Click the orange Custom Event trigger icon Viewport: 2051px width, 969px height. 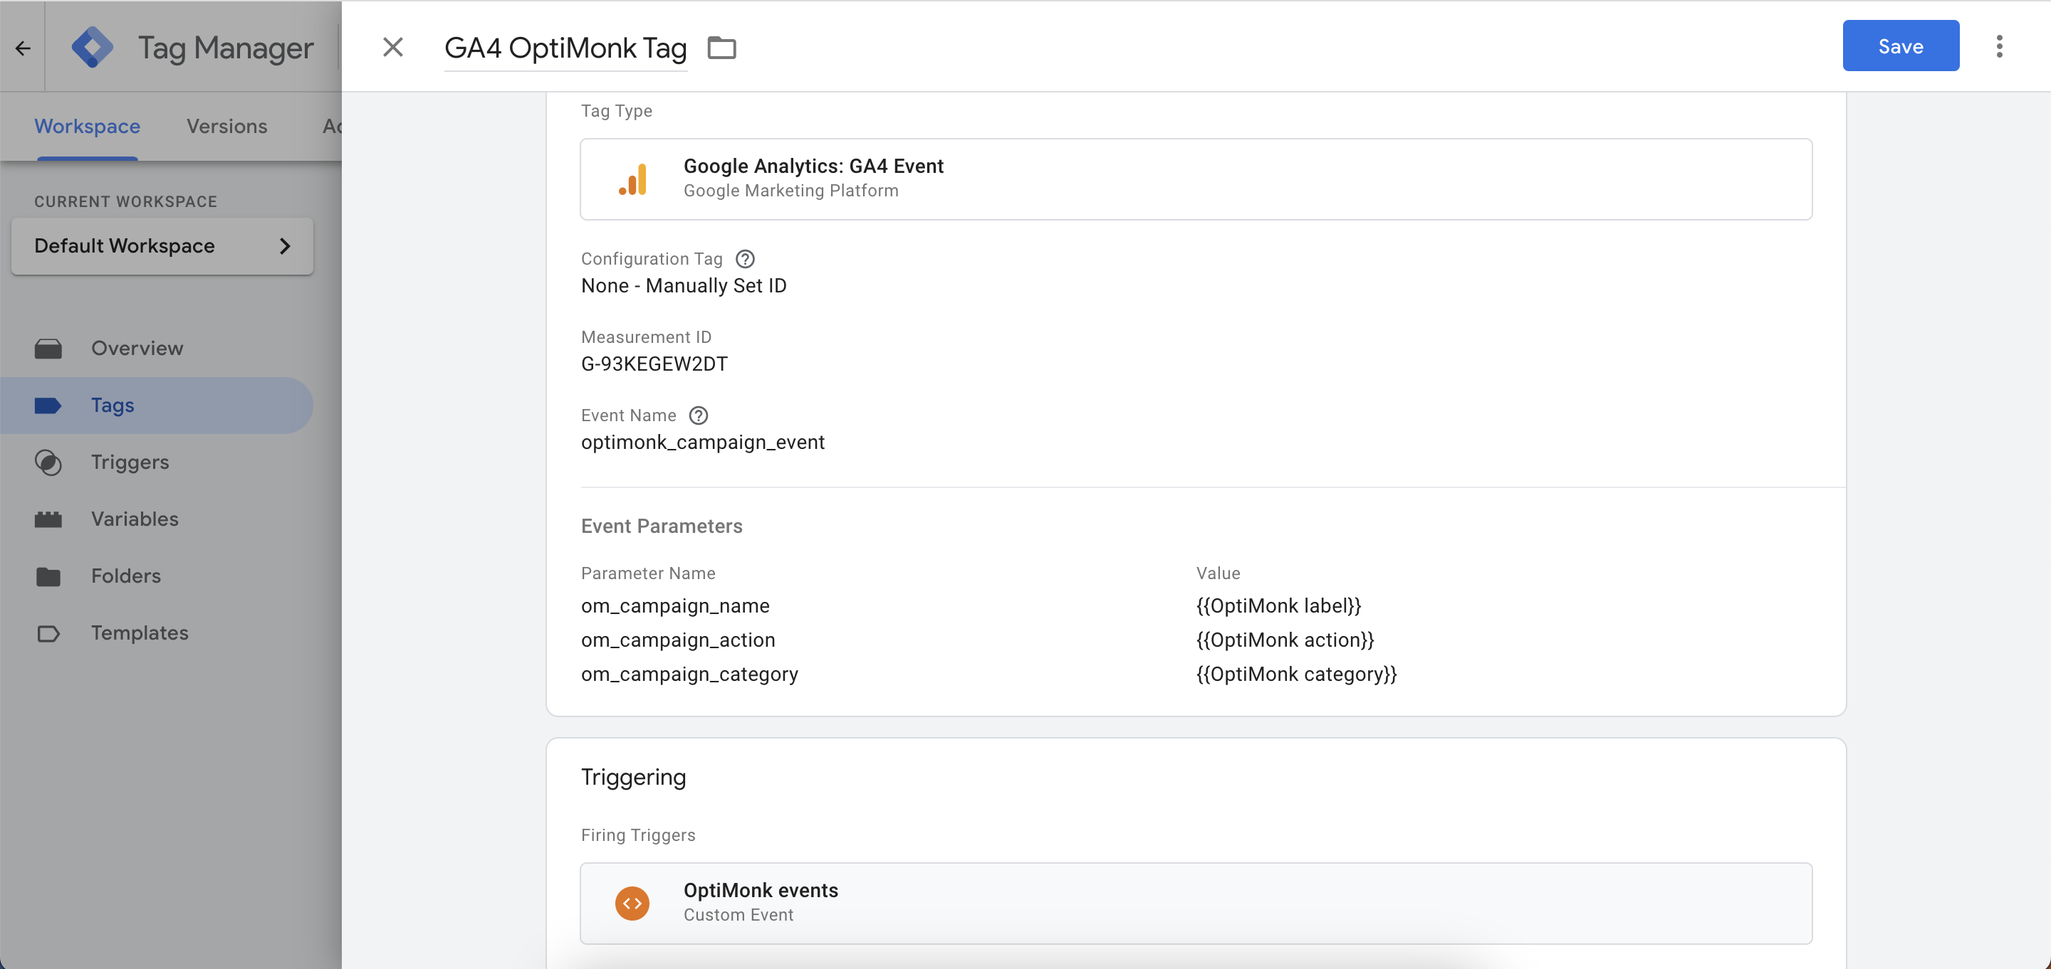632,903
